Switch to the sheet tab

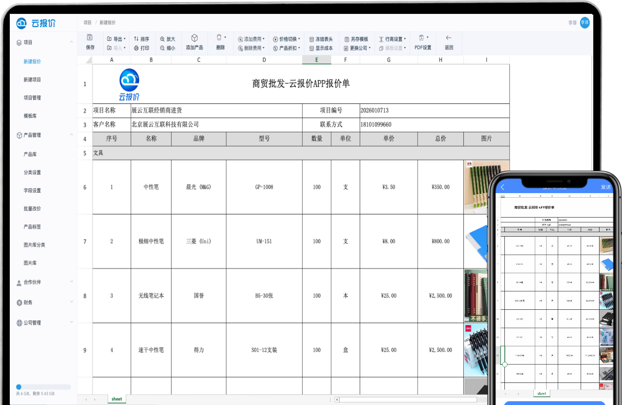pyautogui.click(x=117, y=399)
